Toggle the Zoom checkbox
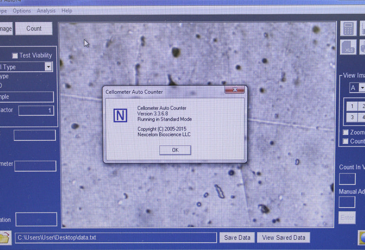 pyautogui.click(x=346, y=133)
